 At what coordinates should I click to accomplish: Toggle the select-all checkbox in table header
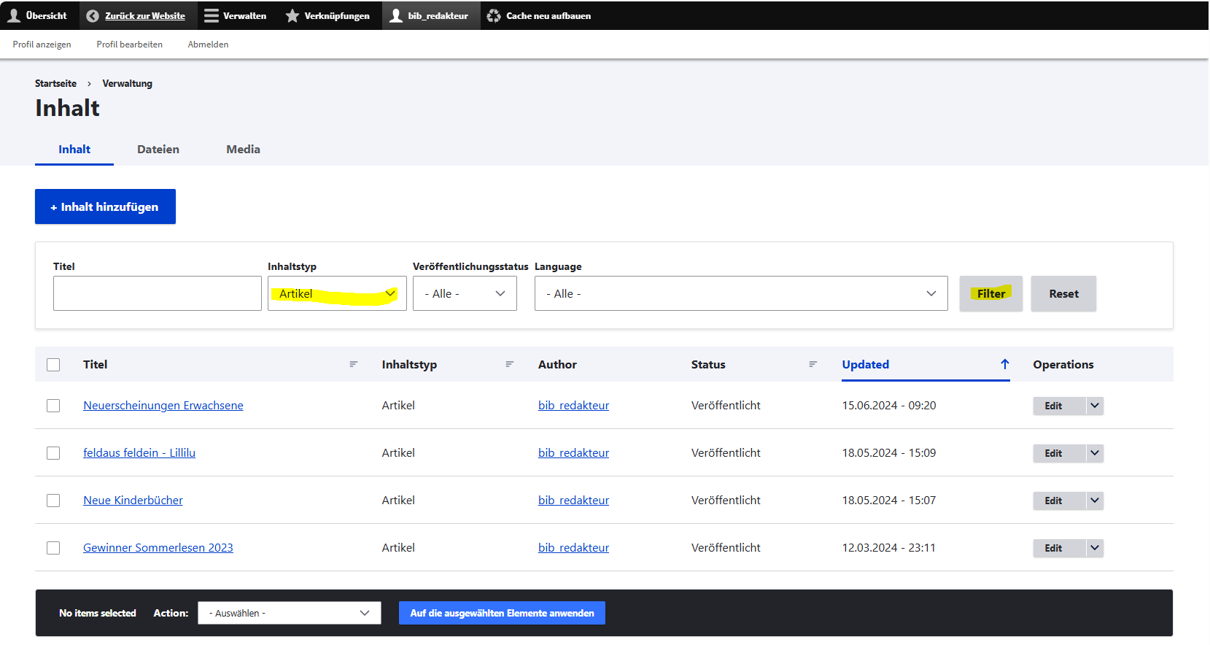(x=53, y=365)
